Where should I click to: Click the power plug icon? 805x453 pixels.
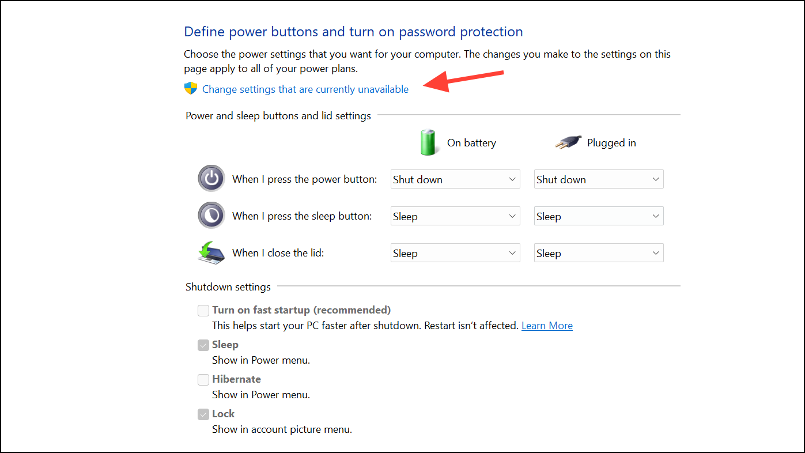(x=568, y=142)
